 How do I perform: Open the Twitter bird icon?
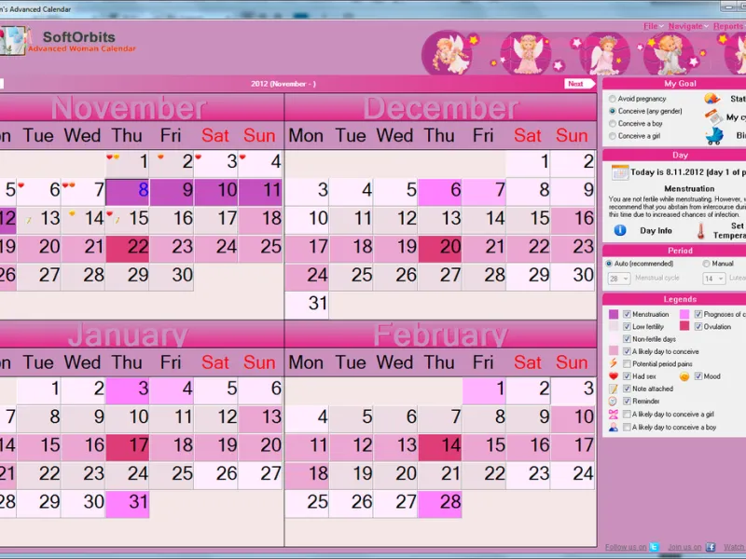point(655,547)
